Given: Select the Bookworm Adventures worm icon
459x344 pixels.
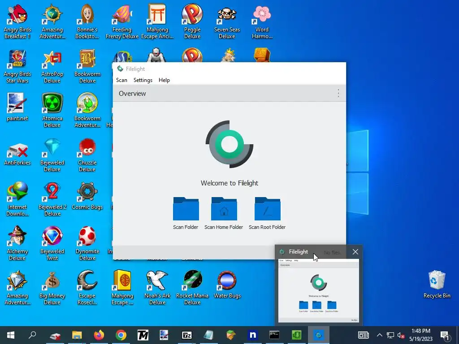Looking at the screenshot, I should click(x=87, y=110).
